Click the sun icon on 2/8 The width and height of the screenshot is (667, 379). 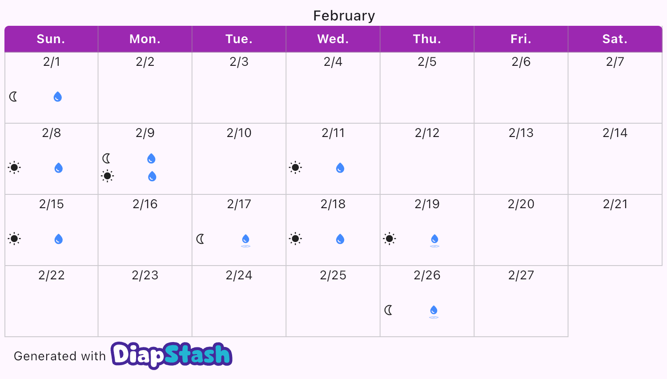14,168
